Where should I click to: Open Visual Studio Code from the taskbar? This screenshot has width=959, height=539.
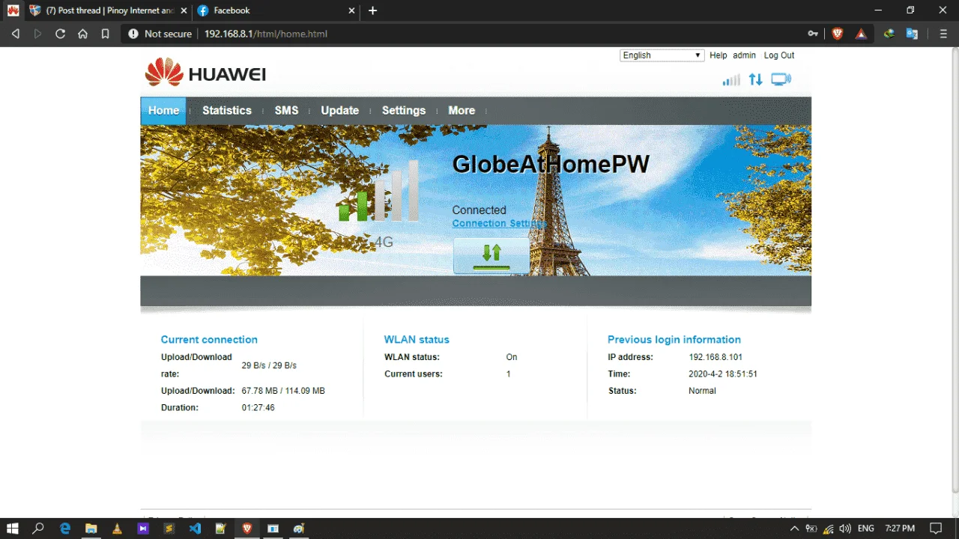pyautogui.click(x=196, y=529)
